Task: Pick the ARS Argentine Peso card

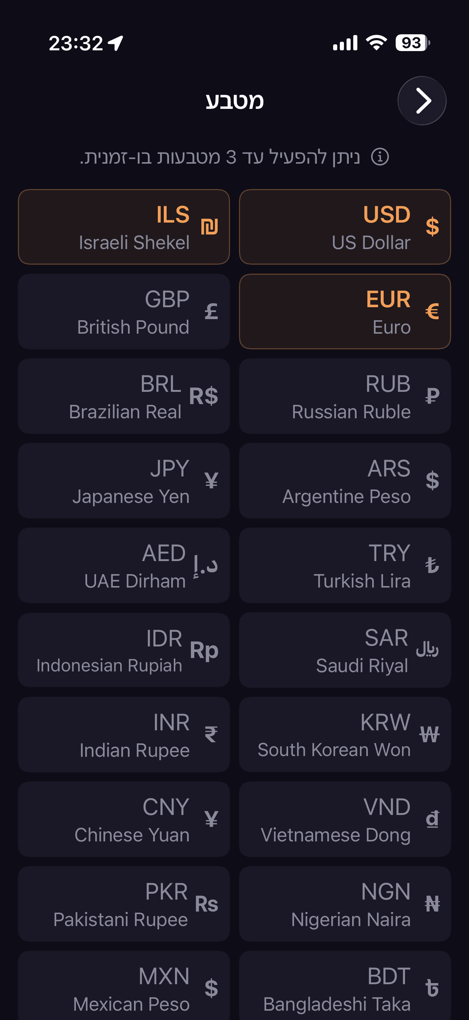Action: pos(345,480)
